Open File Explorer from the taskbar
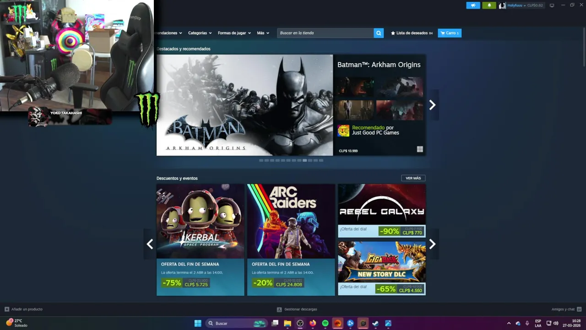The image size is (586, 330). [x=288, y=323]
